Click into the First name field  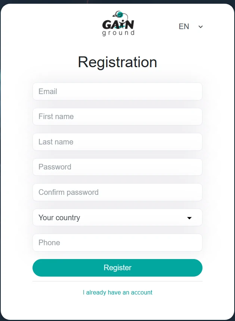coord(117,117)
